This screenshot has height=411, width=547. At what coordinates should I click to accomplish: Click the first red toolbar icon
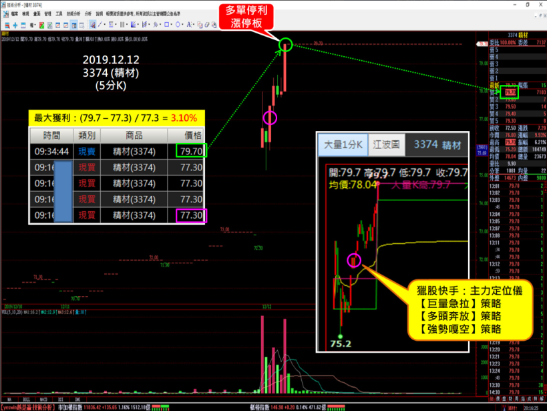pyautogui.click(x=7, y=25)
